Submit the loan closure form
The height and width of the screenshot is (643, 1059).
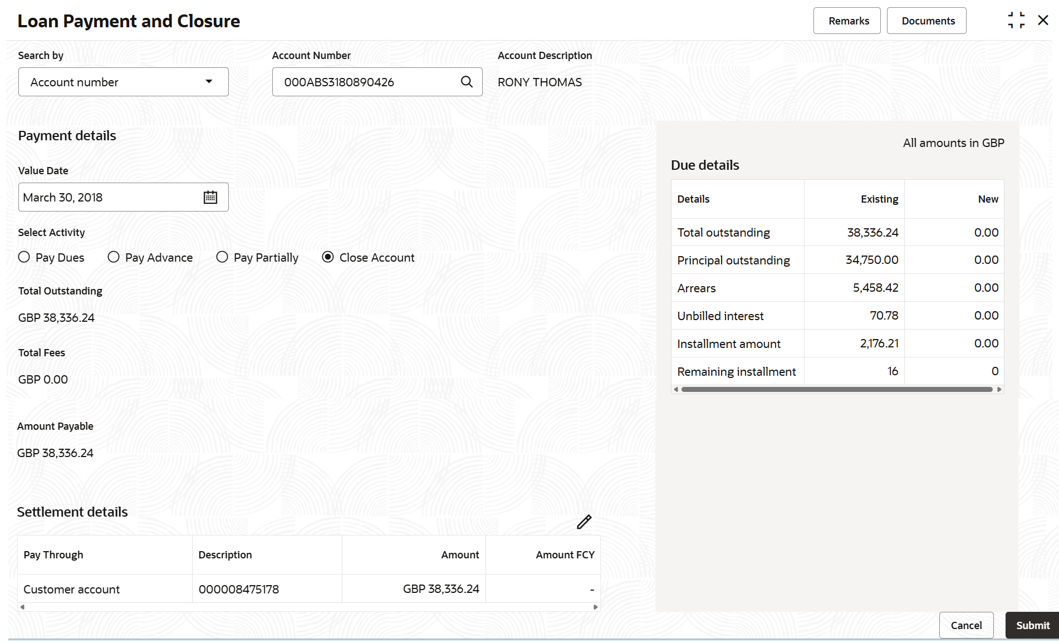[1032, 625]
